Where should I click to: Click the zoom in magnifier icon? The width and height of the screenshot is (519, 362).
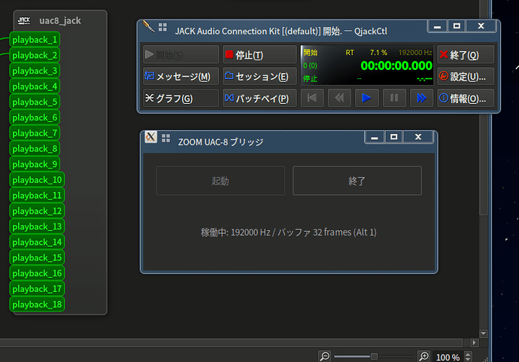(x=423, y=357)
